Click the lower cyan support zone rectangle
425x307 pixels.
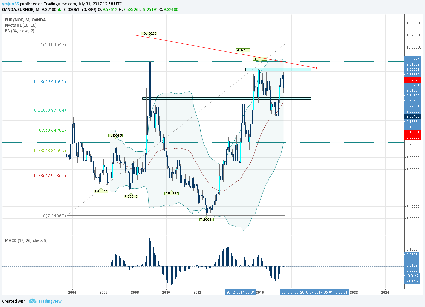(x=227, y=98)
